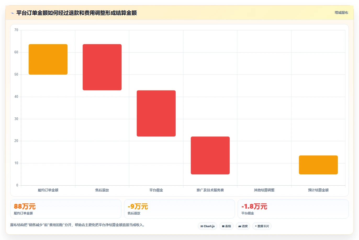Screen dimensions: 359x240
Task: Click the 推广及技术服务费 axis label
Action: point(210,190)
